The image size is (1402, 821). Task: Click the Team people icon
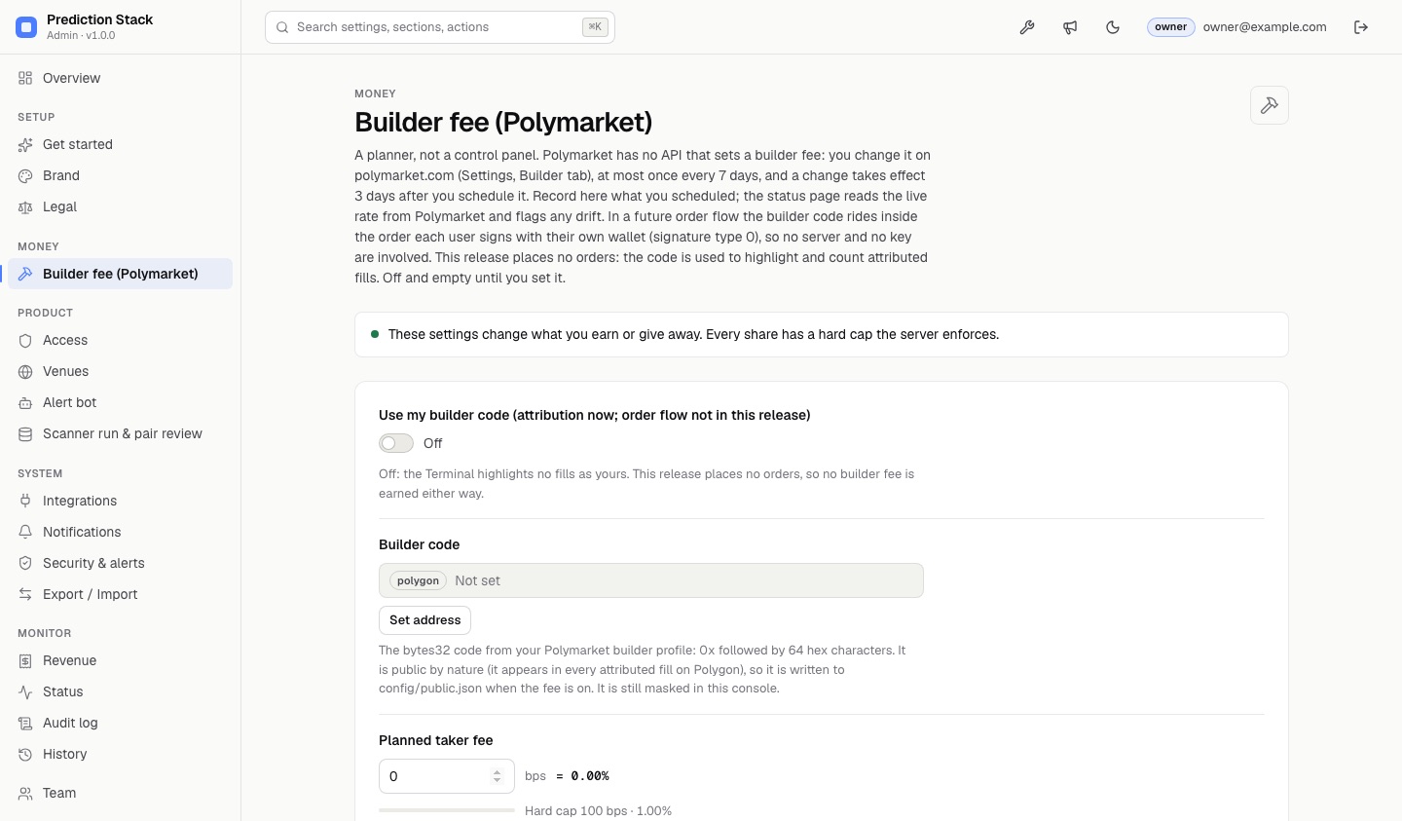coord(25,794)
